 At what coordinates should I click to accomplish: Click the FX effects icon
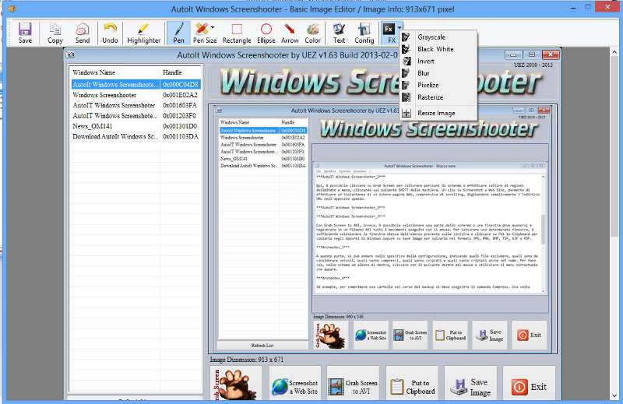[x=389, y=33]
